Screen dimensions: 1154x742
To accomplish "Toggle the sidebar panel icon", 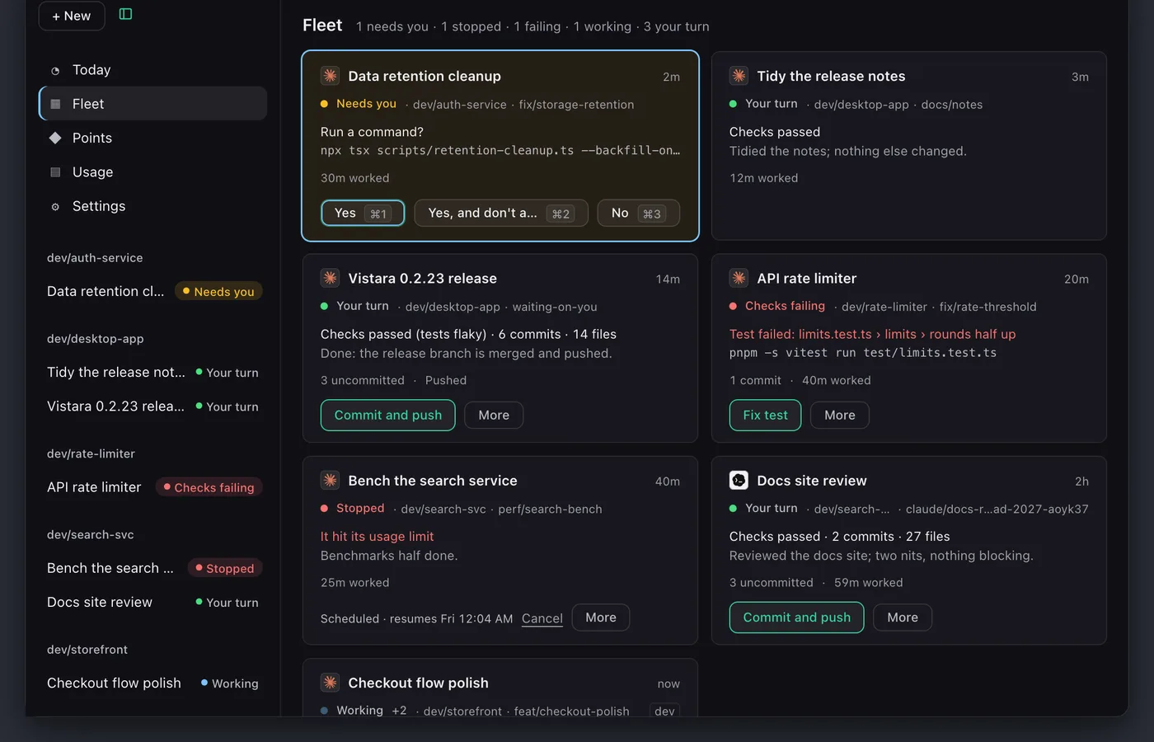I will [x=125, y=14].
